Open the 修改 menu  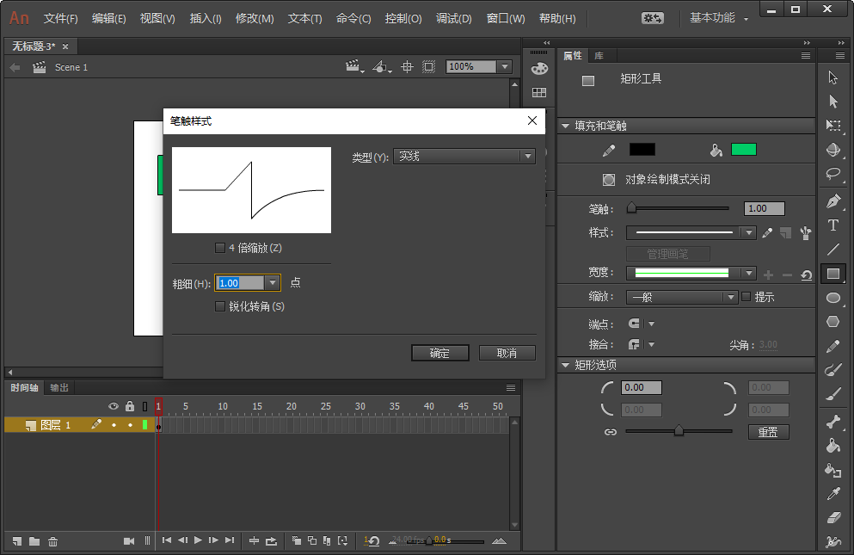255,18
